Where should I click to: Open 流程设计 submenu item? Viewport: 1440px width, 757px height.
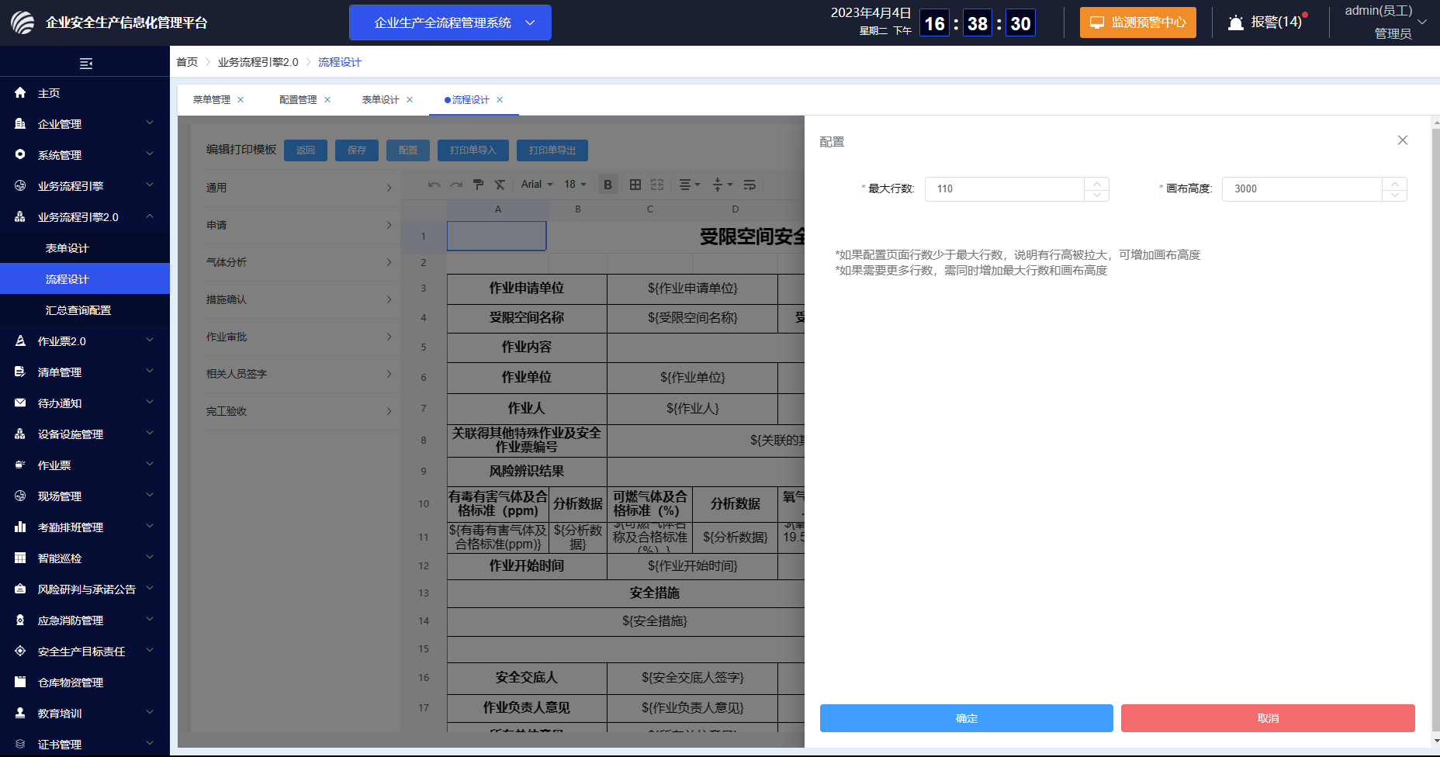tap(85, 278)
